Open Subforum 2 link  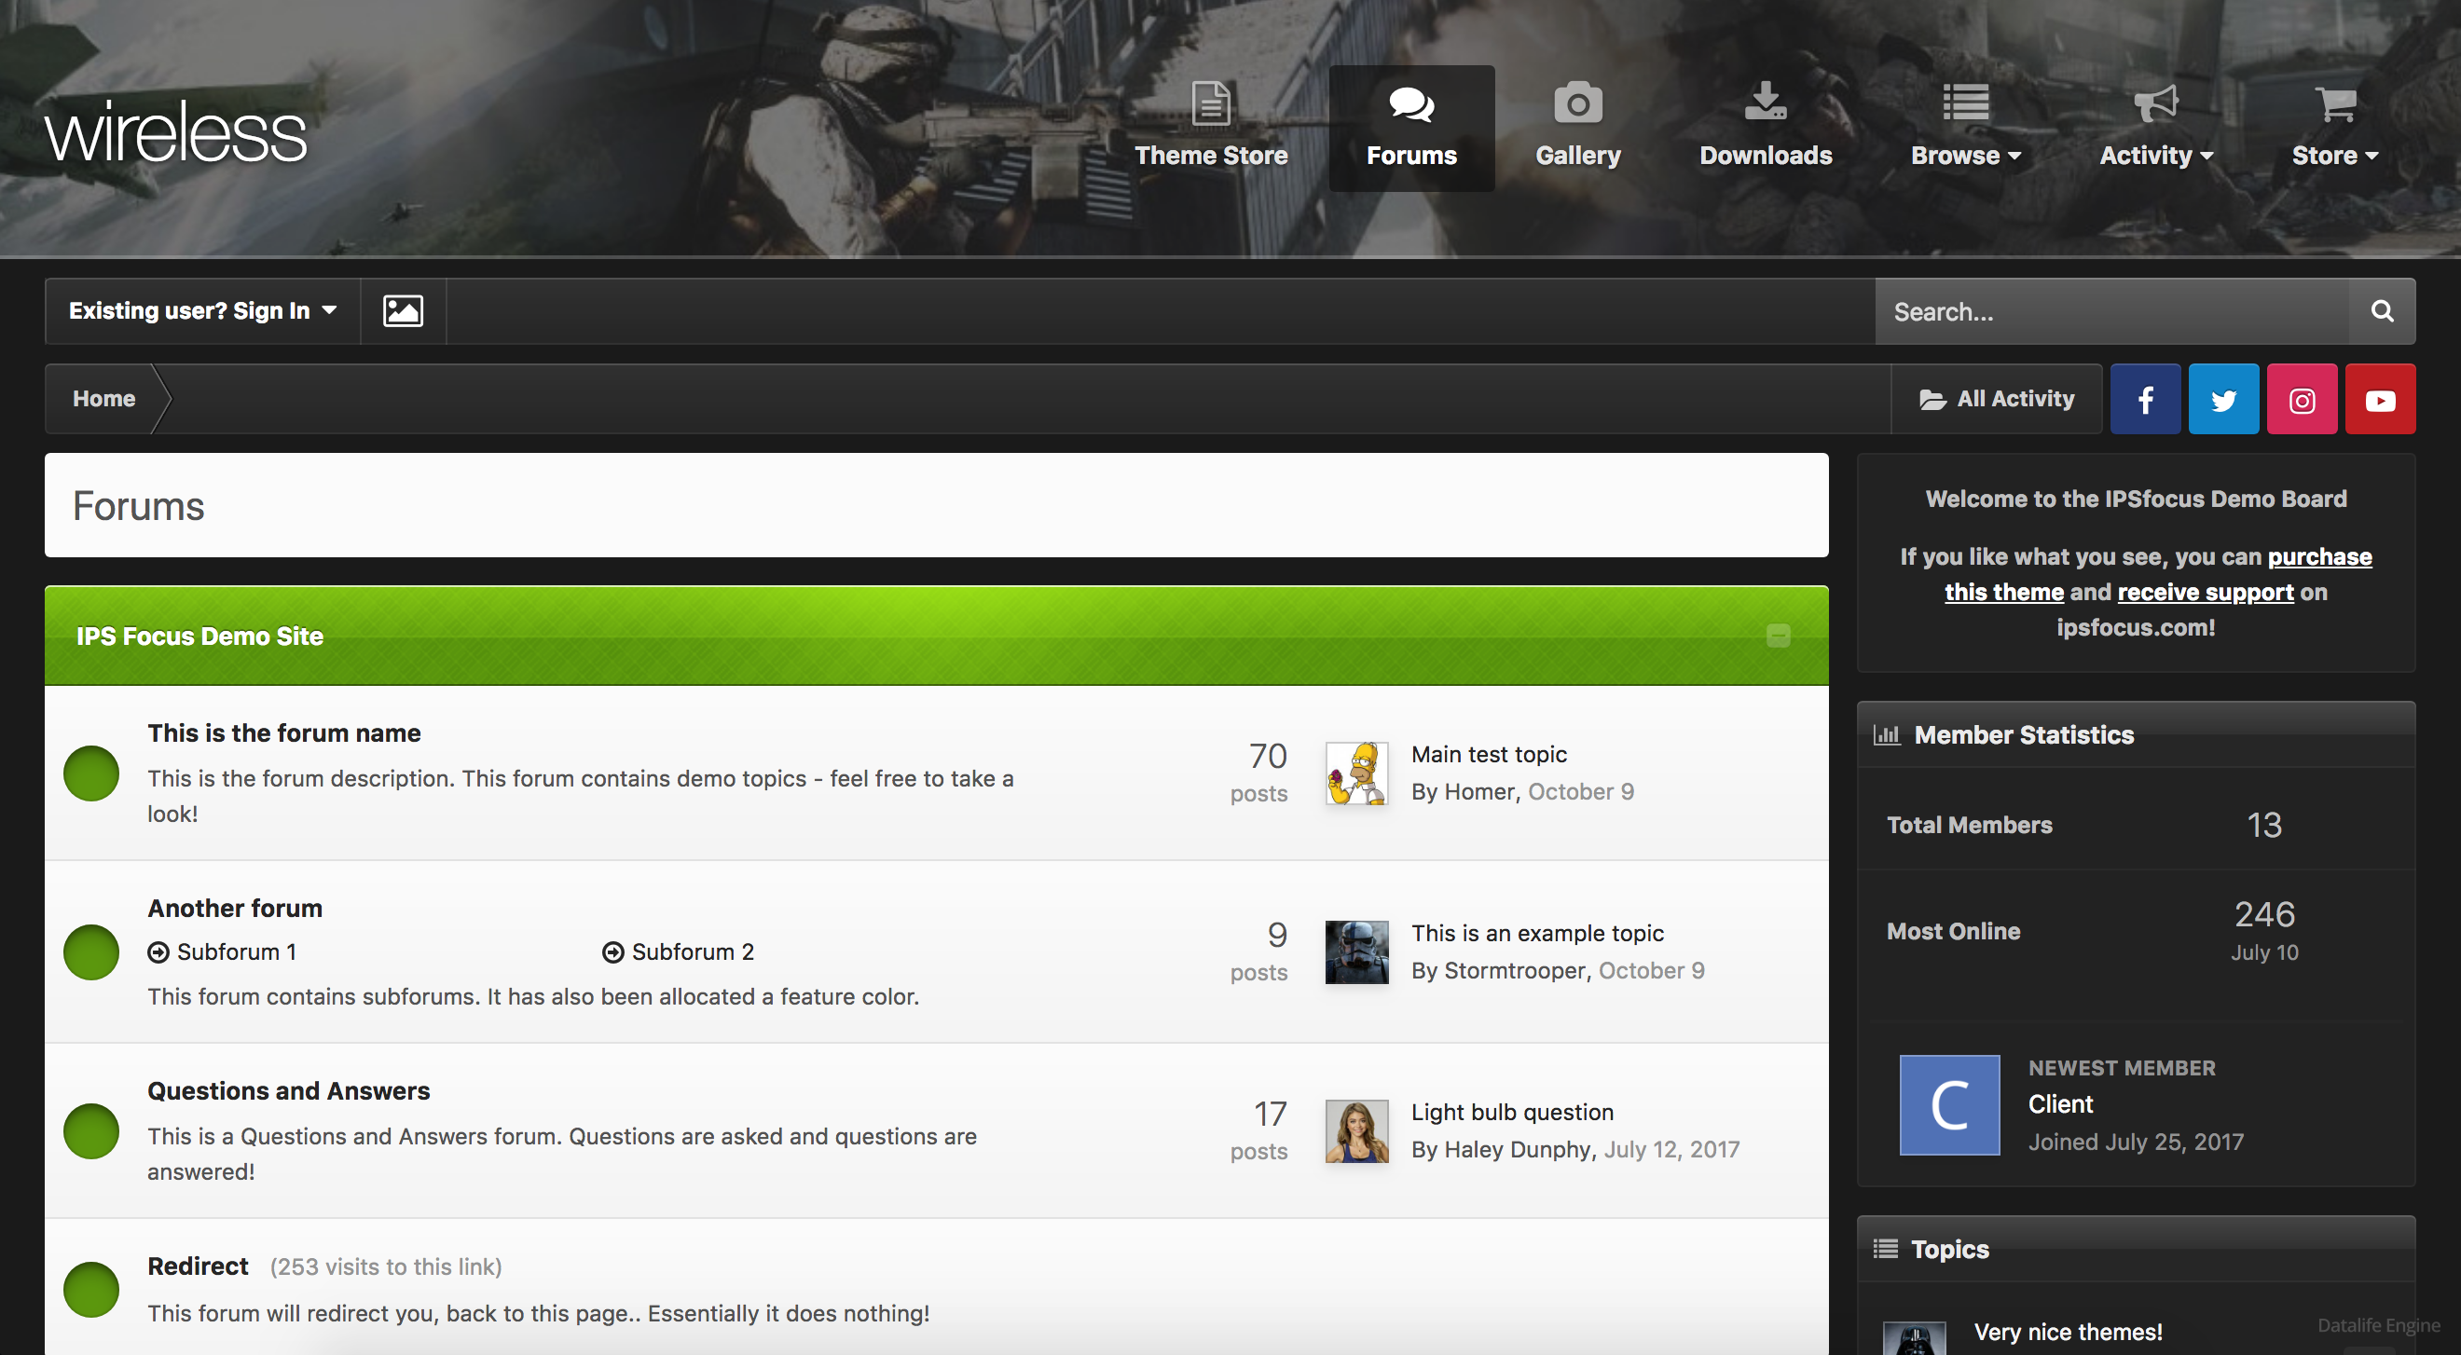(693, 952)
